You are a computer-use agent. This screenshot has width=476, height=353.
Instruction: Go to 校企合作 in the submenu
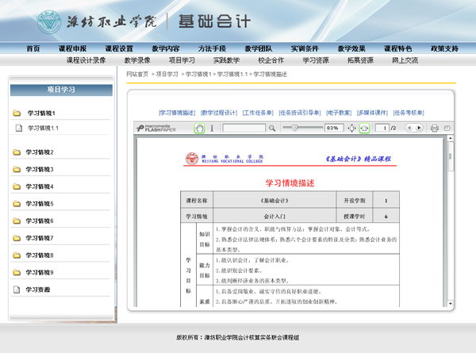pos(271,60)
